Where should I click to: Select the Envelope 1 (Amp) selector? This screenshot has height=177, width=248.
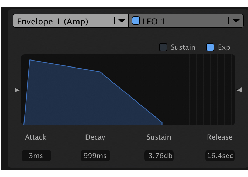[63, 21]
